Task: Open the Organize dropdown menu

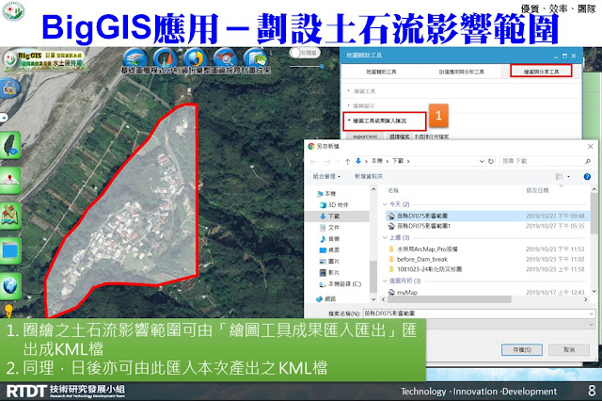Action: [326, 177]
